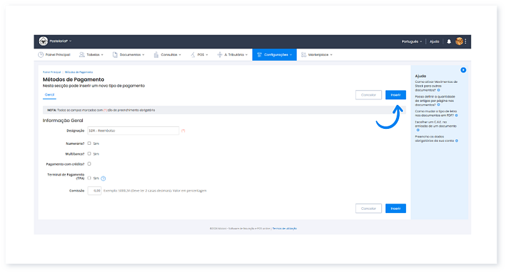Open the three-dot menu beside avatar
506x273 pixels.
pos(466,41)
